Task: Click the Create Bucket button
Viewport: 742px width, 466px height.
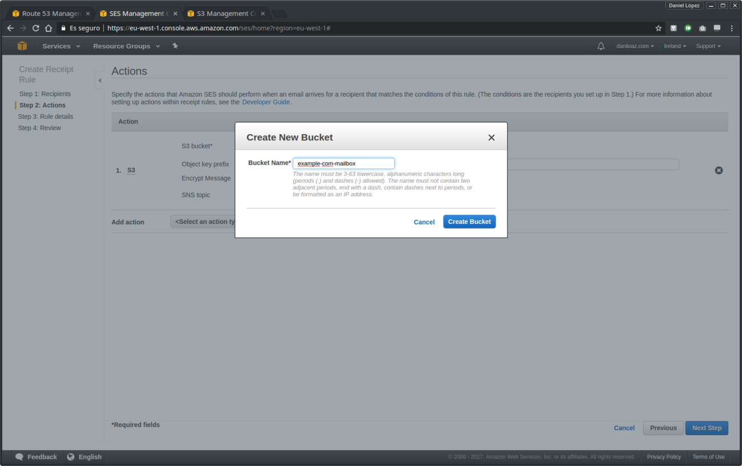Action: [x=469, y=222]
